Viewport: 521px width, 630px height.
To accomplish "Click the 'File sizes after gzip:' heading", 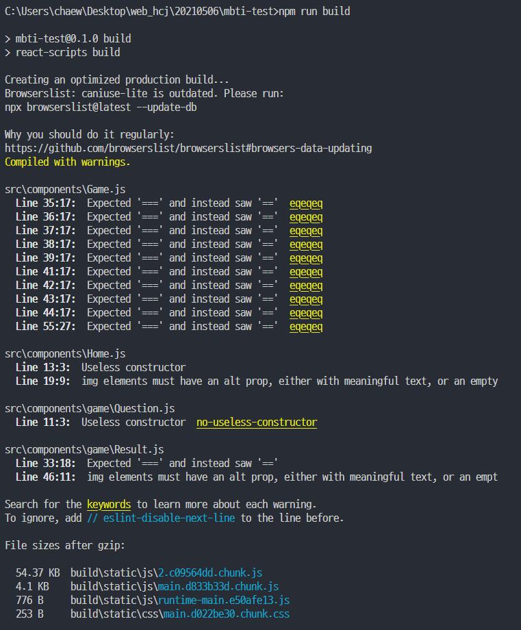I will pos(65,545).
